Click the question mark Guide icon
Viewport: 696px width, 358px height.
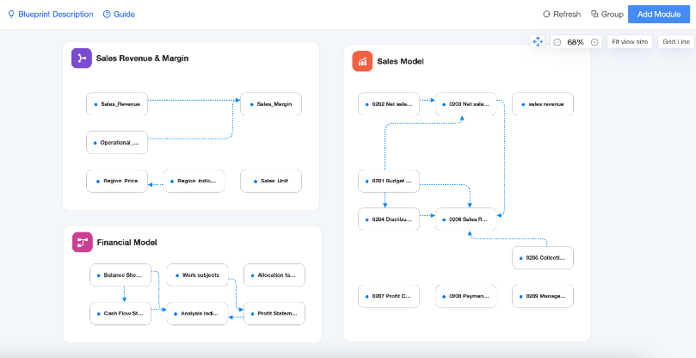tap(107, 15)
